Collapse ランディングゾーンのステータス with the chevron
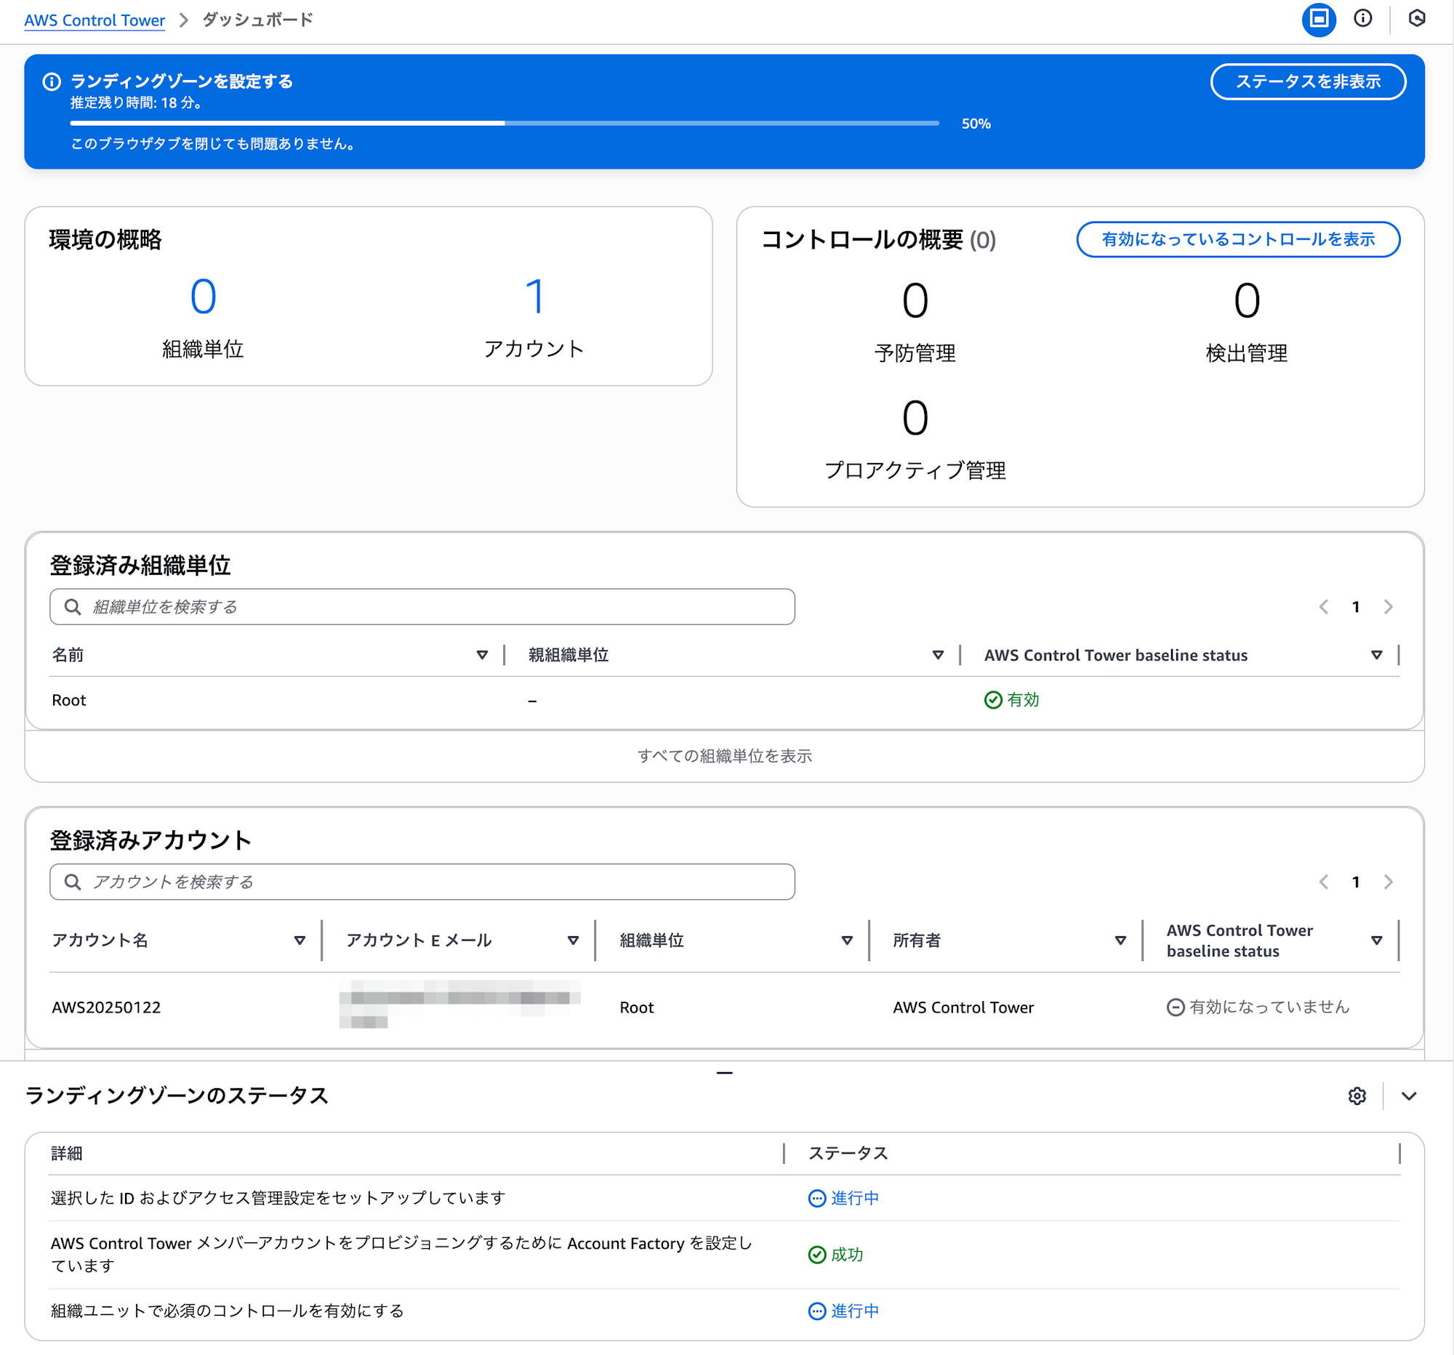1454x1355 pixels. click(x=1408, y=1096)
